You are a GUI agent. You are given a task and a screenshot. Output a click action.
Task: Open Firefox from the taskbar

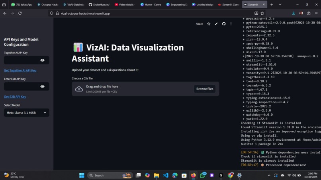[193, 175]
